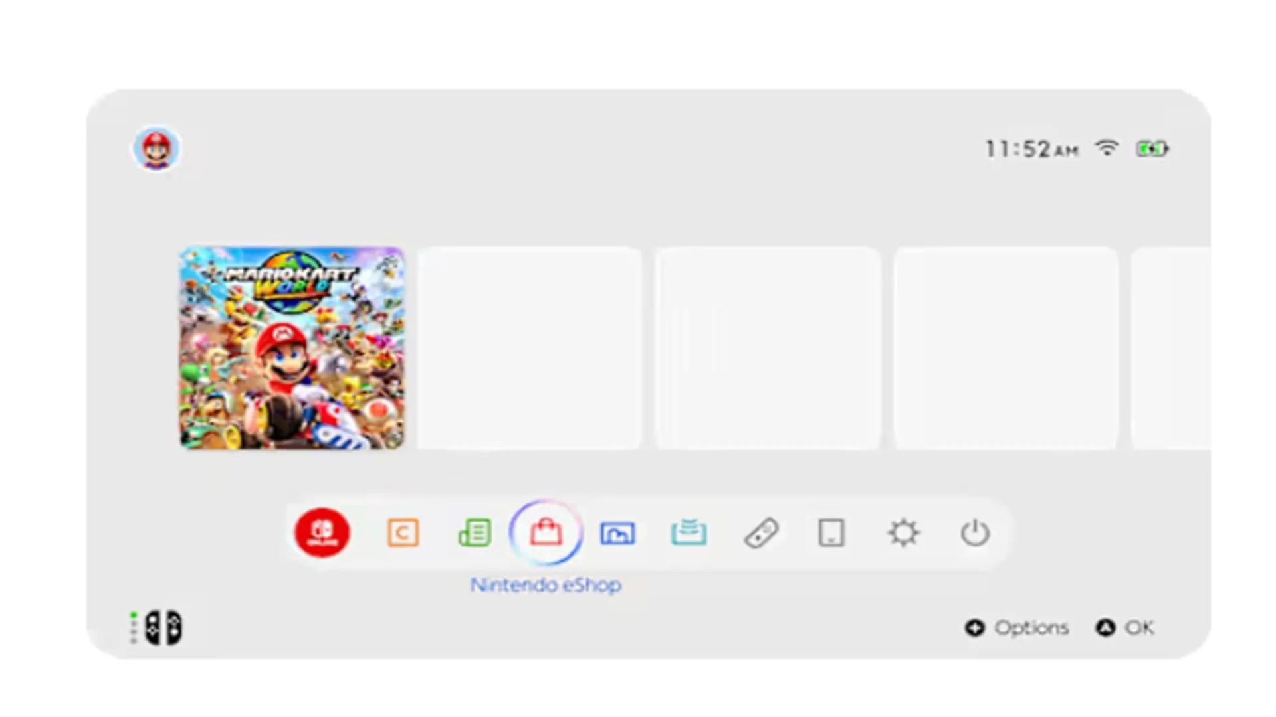The width and height of the screenshot is (1276, 717).
Task: Open the News channel
Action: point(475,532)
